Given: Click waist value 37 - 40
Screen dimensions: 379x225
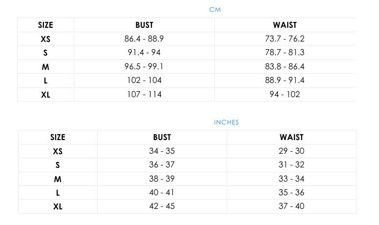Looking at the screenshot, I should [x=292, y=206].
